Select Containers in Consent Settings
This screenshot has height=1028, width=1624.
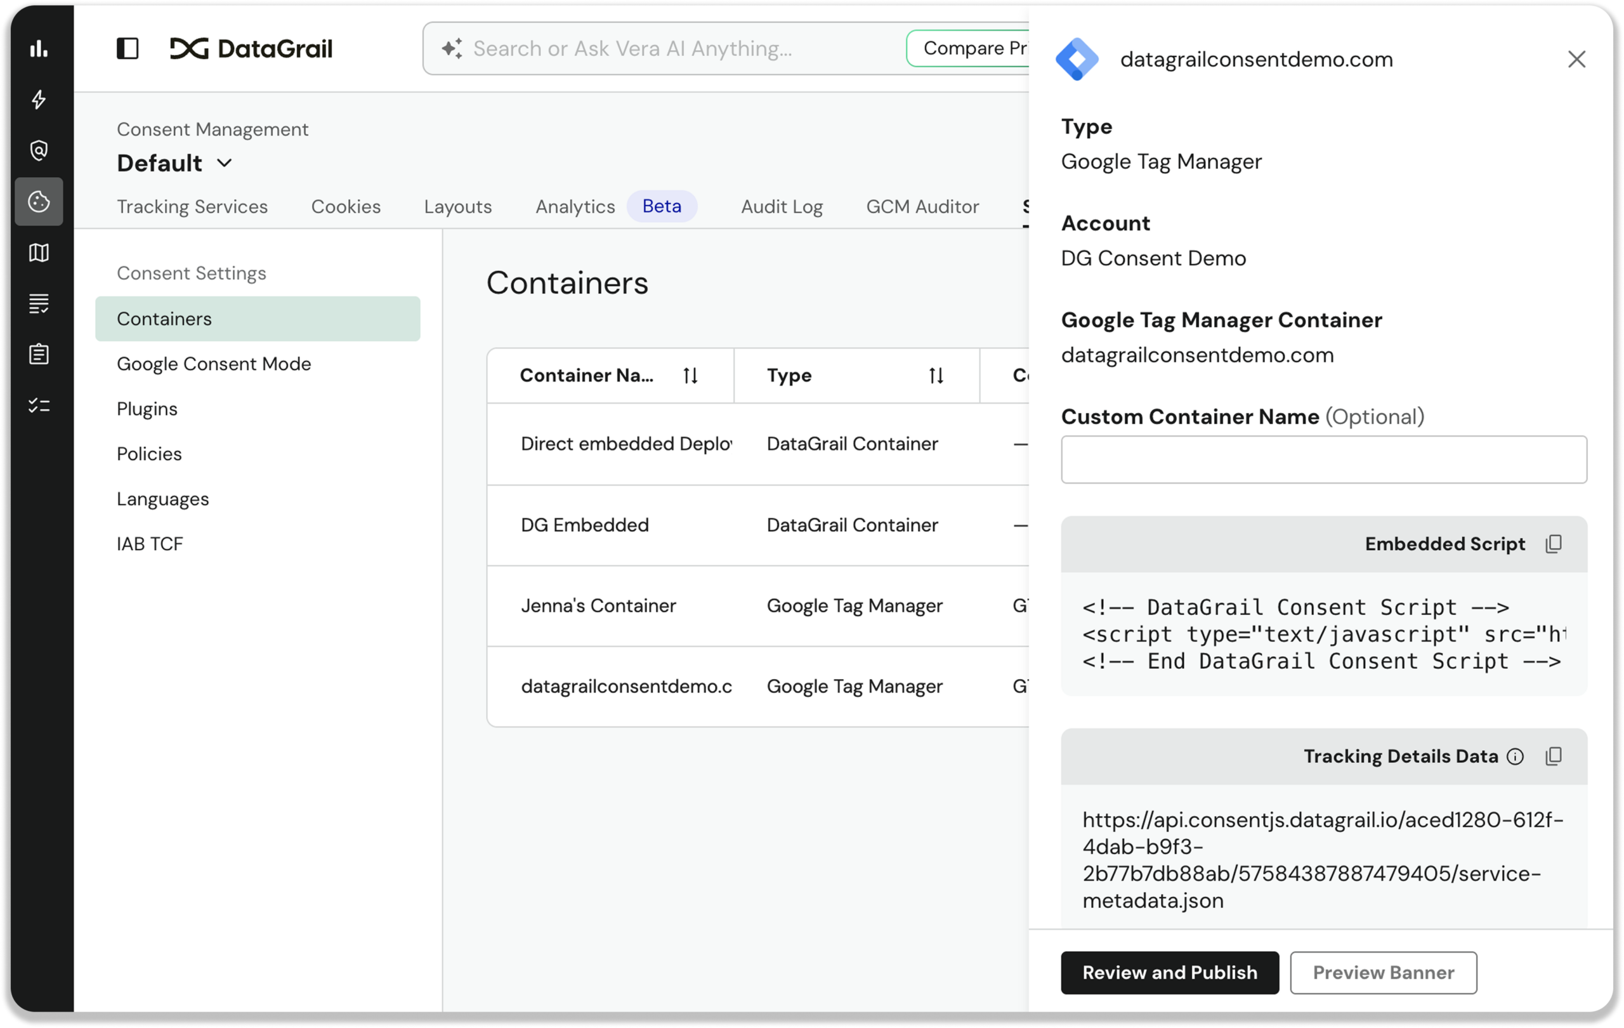[258, 319]
